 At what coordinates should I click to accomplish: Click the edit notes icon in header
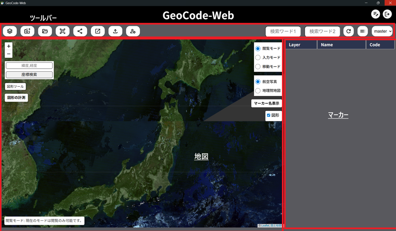(x=376, y=14)
